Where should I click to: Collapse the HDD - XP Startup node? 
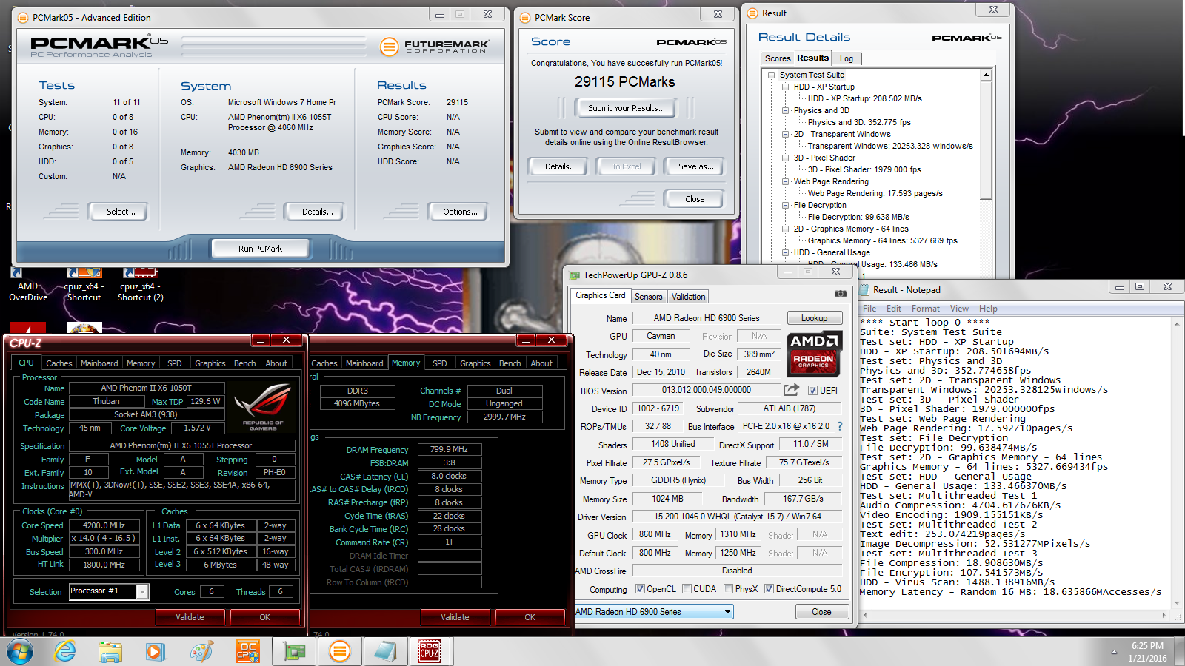786,87
